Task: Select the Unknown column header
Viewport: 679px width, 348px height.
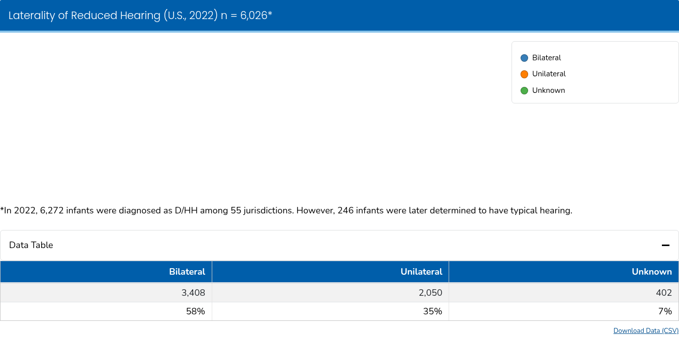Action: point(651,272)
